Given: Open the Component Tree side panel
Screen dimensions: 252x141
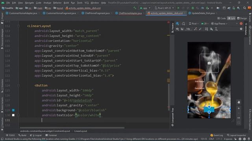Looking at the screenshot, I should (x=172, y=117).
